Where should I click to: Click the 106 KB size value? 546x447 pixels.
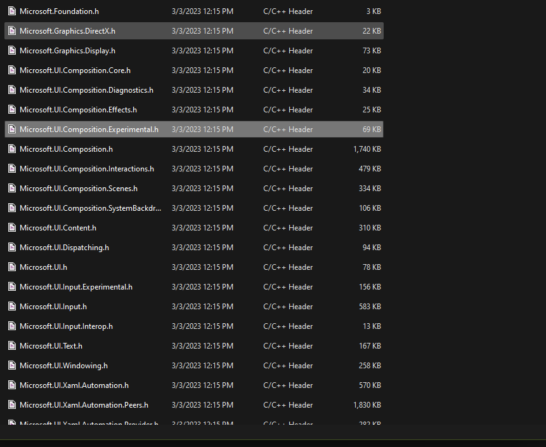tap(370, 208)
